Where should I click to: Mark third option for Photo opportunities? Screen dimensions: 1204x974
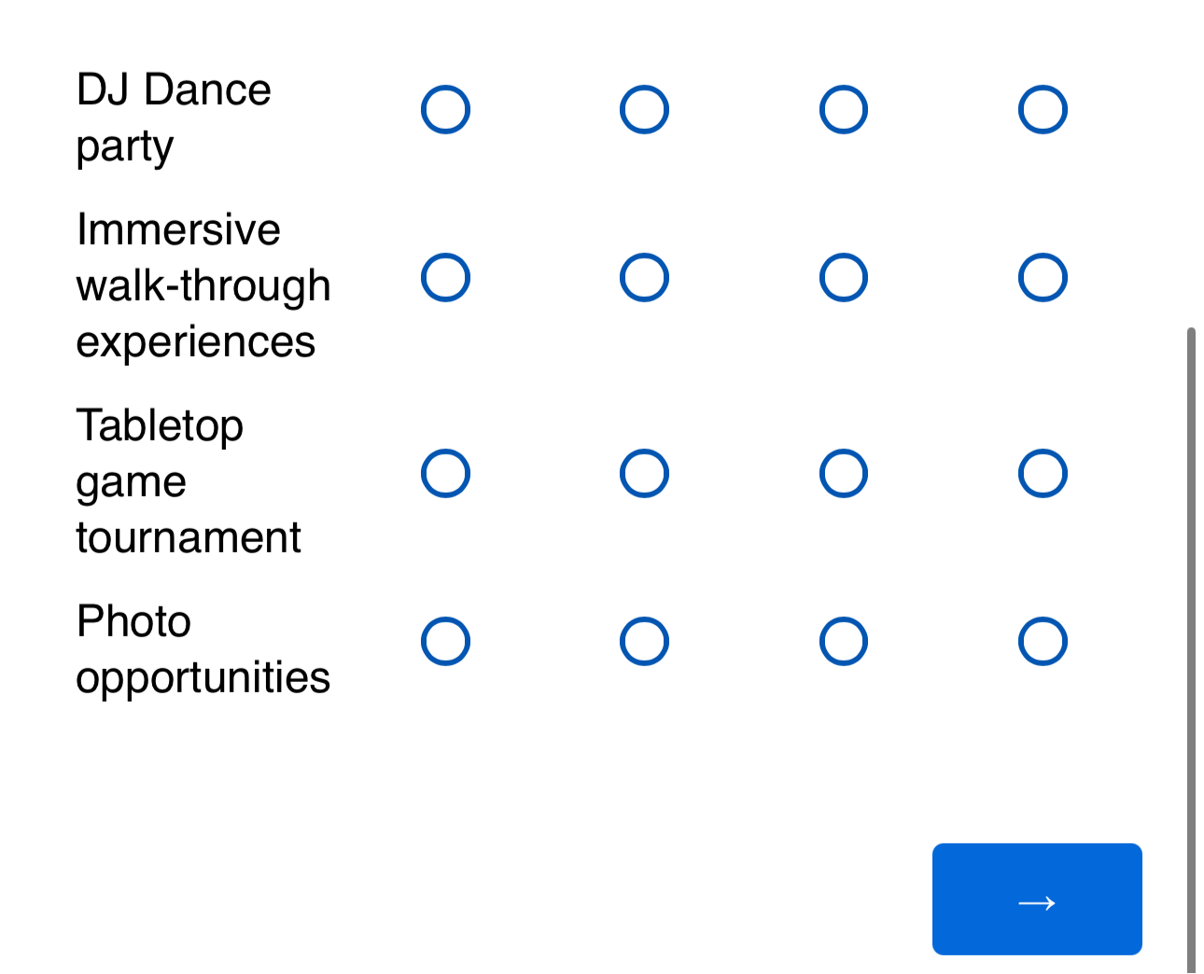click(x=844, y=641)
